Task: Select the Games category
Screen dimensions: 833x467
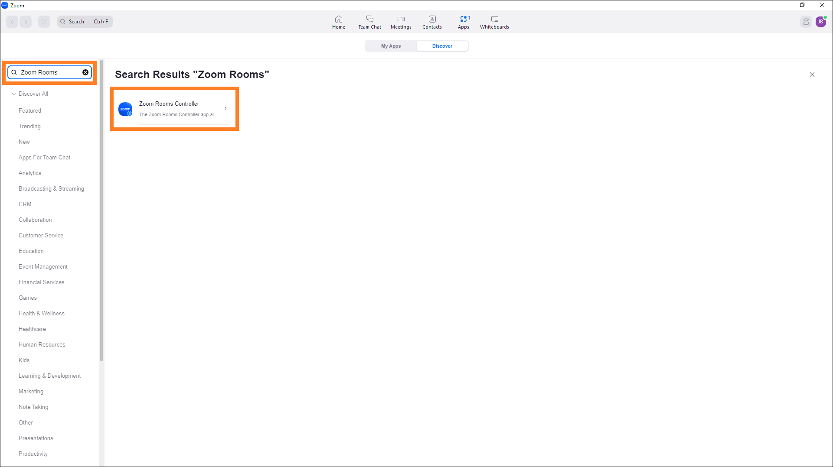Action: point(28,298)
